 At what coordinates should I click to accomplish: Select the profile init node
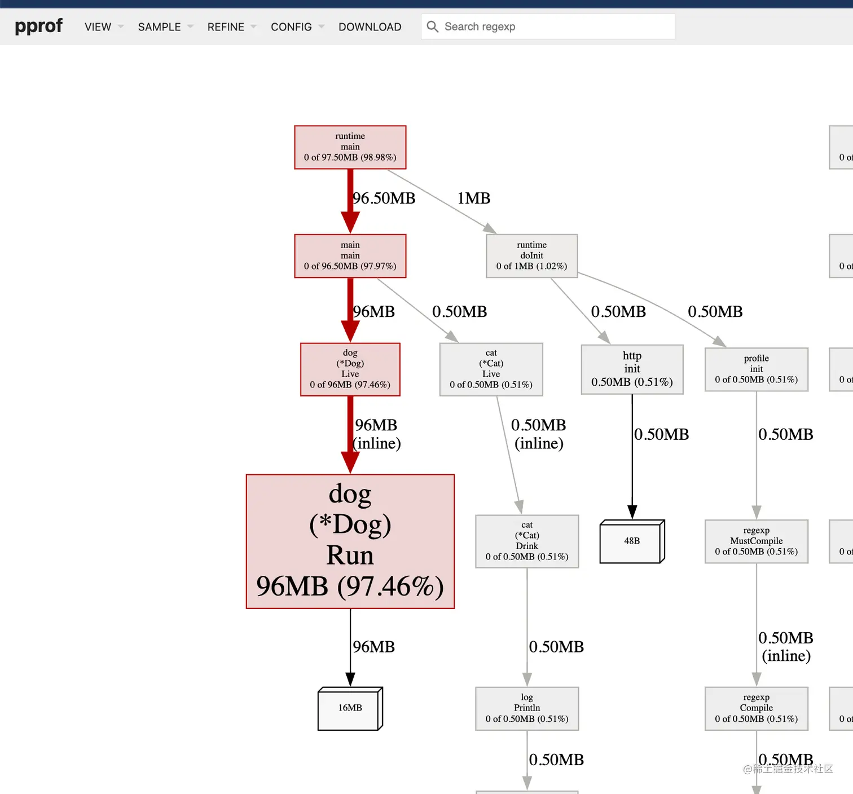pyautogui.click(x=757, y=369)
